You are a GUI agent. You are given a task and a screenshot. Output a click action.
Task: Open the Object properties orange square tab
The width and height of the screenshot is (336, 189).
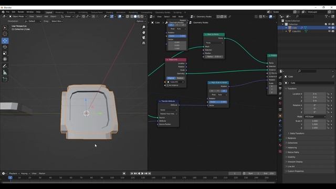coord(280,115)
